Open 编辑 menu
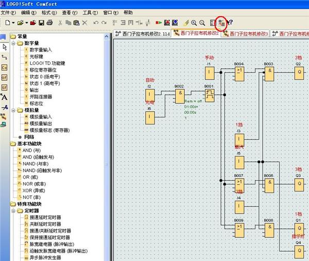Screen dimensions: 309x261 pos(29,13)
